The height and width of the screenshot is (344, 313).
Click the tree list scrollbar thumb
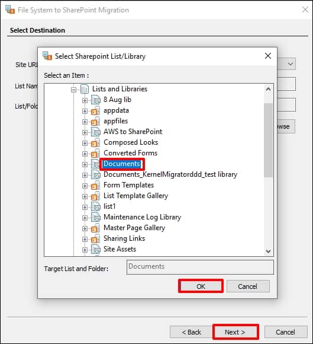click(269, 140)
